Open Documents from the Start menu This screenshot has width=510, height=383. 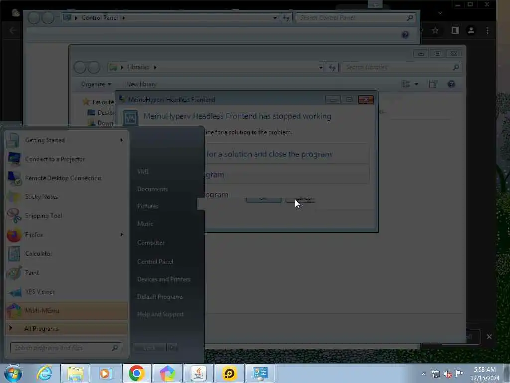point(152,189)
